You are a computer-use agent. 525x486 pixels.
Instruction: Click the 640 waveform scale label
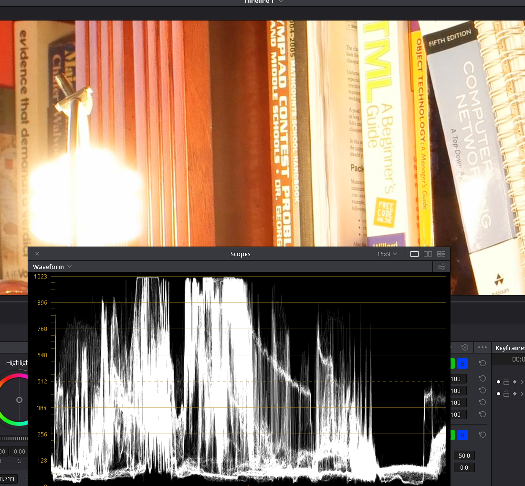click(x=42, y=355)
